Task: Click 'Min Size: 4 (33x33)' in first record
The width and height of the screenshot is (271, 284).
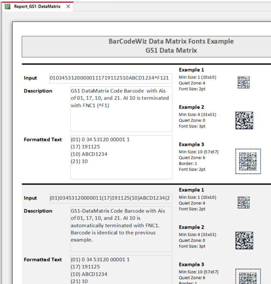Action: [x=197, y=115]
